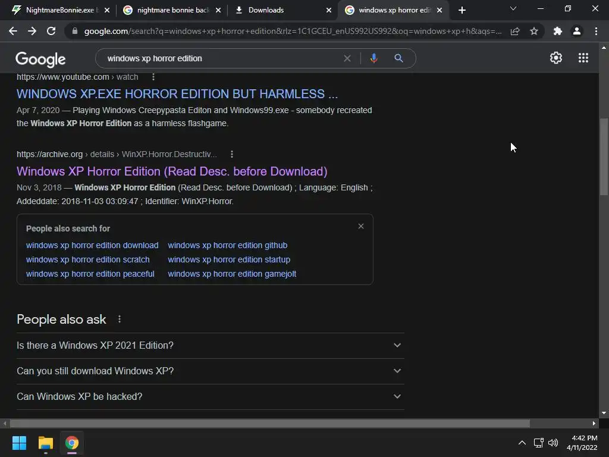The width and height of the screenshot is (609, 457).
Task: Open People also ask more options
Action: [119, 319]
